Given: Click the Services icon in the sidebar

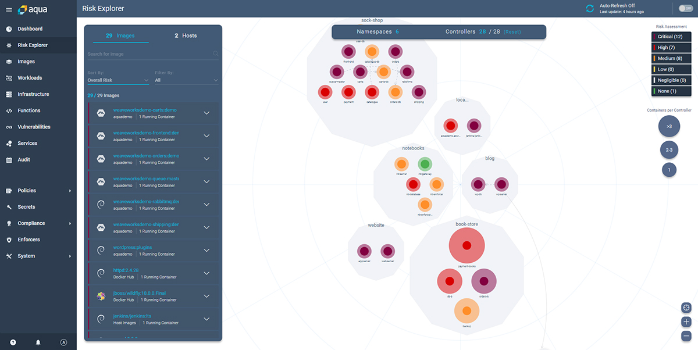Looking at the screenshot, I should coord(9,143).
